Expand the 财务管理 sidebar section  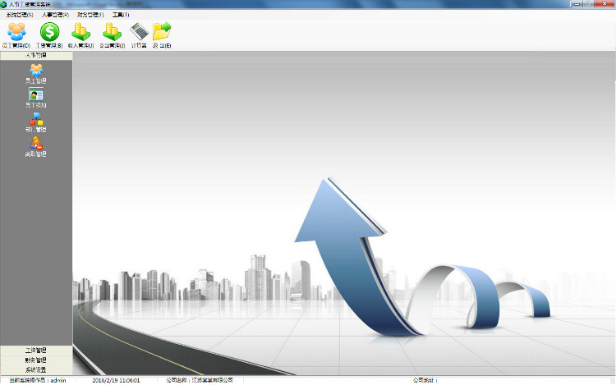[x=36, y=360]
